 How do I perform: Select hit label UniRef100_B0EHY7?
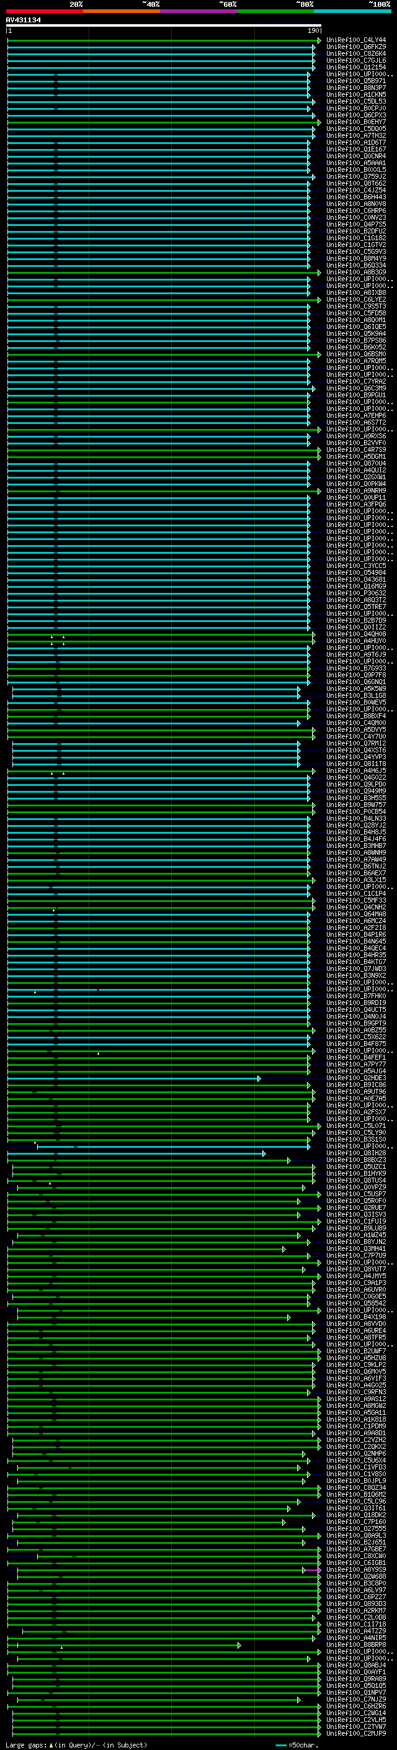356,122
